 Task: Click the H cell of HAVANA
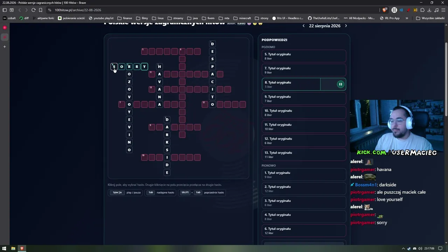click(x=159, y=66)
